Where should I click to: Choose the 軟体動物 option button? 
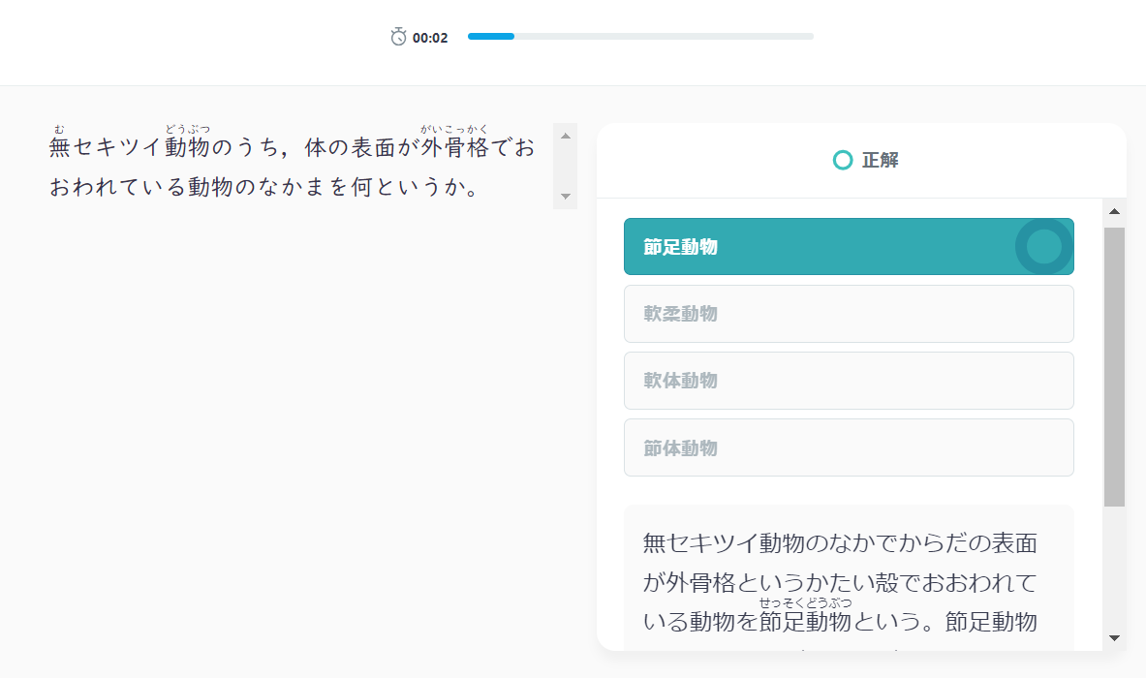point(849,380)
